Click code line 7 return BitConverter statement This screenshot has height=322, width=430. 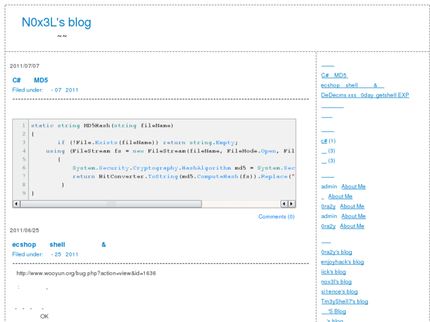[x=184, y=177]
